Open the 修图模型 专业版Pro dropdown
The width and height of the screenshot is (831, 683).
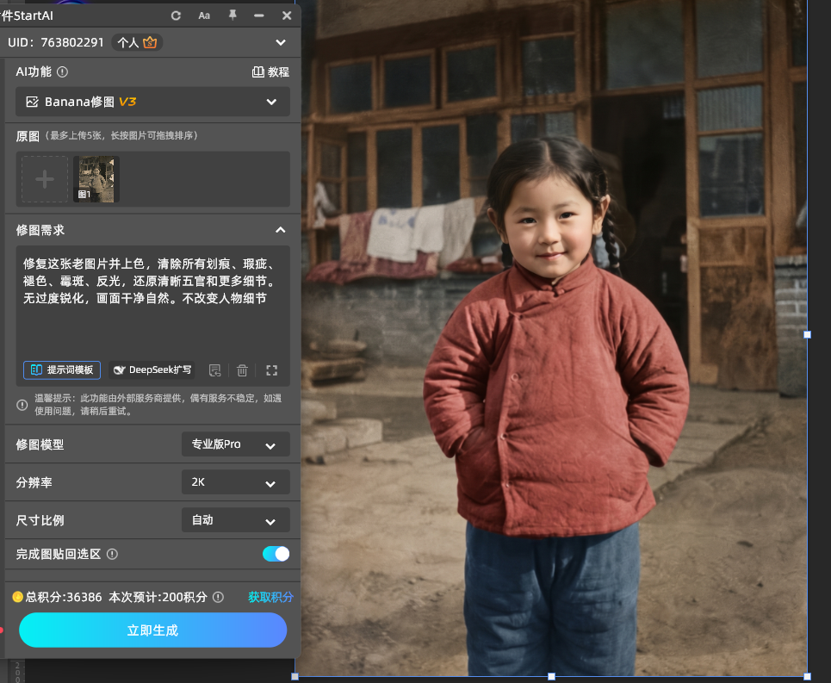(236, 444)
